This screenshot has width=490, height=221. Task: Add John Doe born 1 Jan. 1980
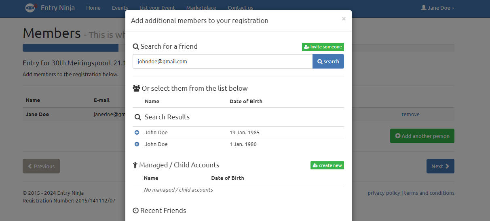(x=137, y=144)
